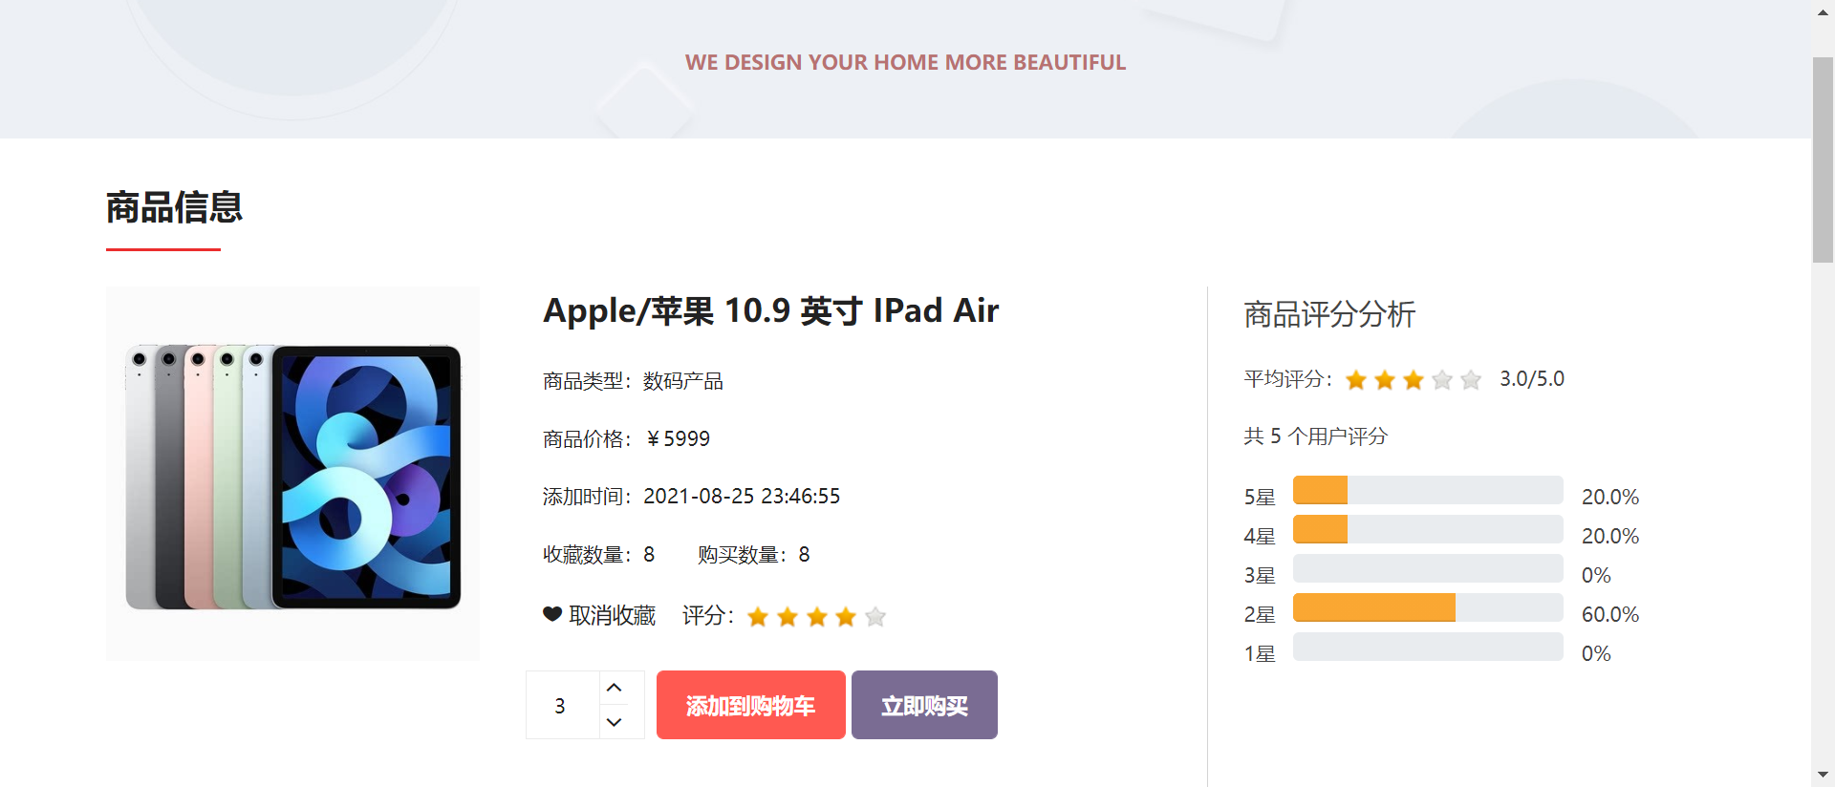Screen dimensions: 1835x787
Task: Click 商品信息 heading
Action: click(x=174, y=207)
